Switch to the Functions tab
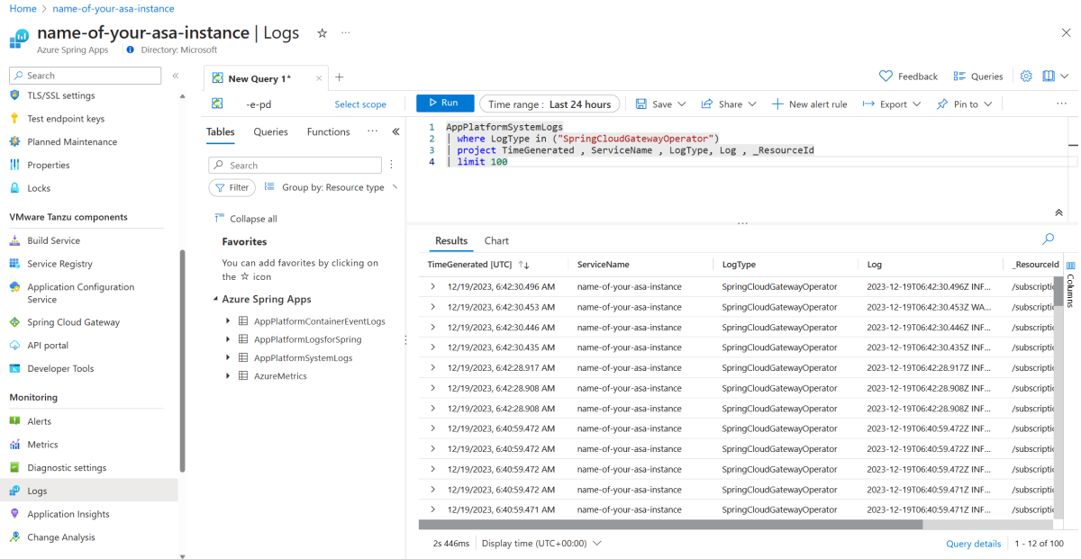Viewport: 1081px width, 559px height. point(328,132)
